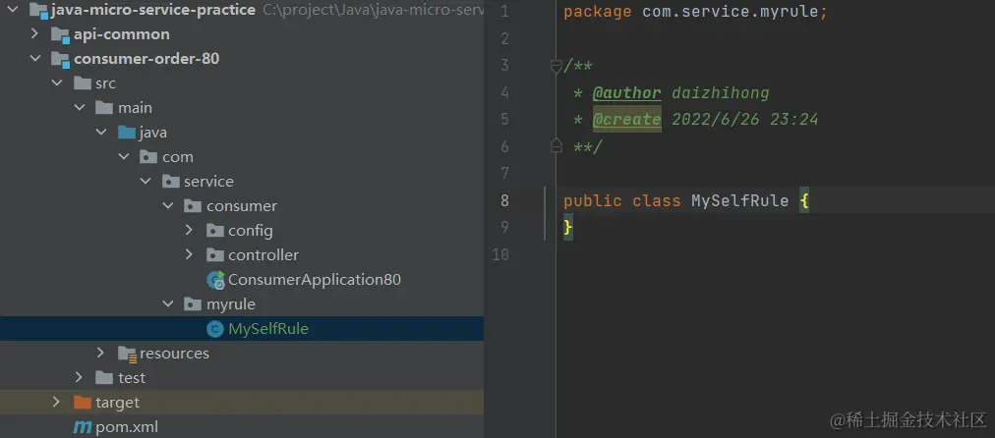This screenshot has height=438, width=995.
Task: Select the MySelfRule class in tree
Action: click(x=268, y=329)
